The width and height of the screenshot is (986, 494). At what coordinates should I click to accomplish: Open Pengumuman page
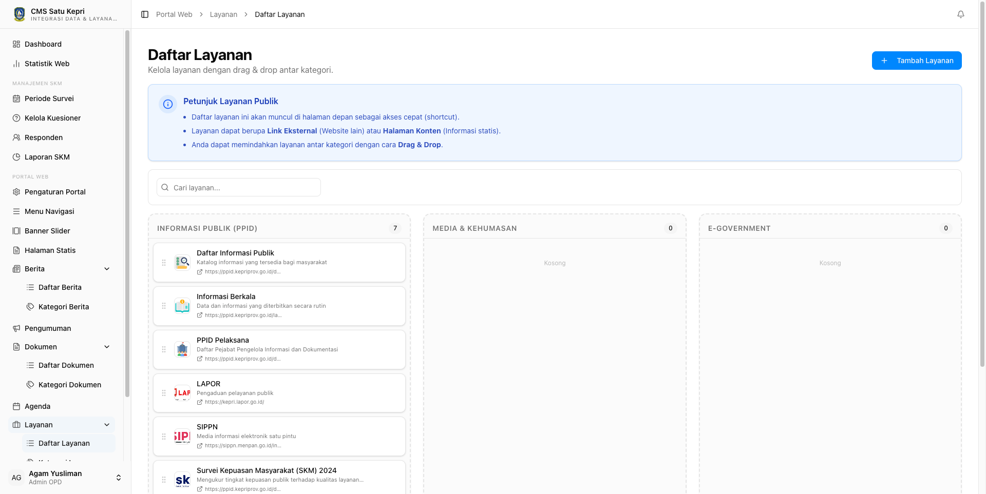coord(62,328)
